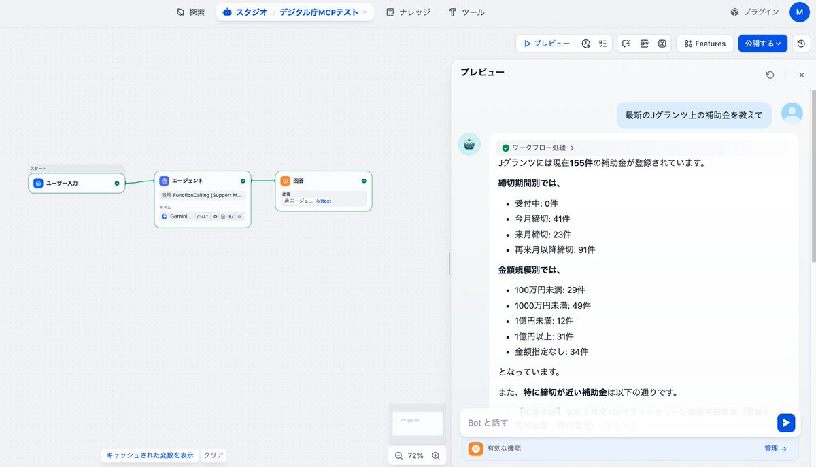
Task: Click the ENV environment variables icon
Action: 644,43
